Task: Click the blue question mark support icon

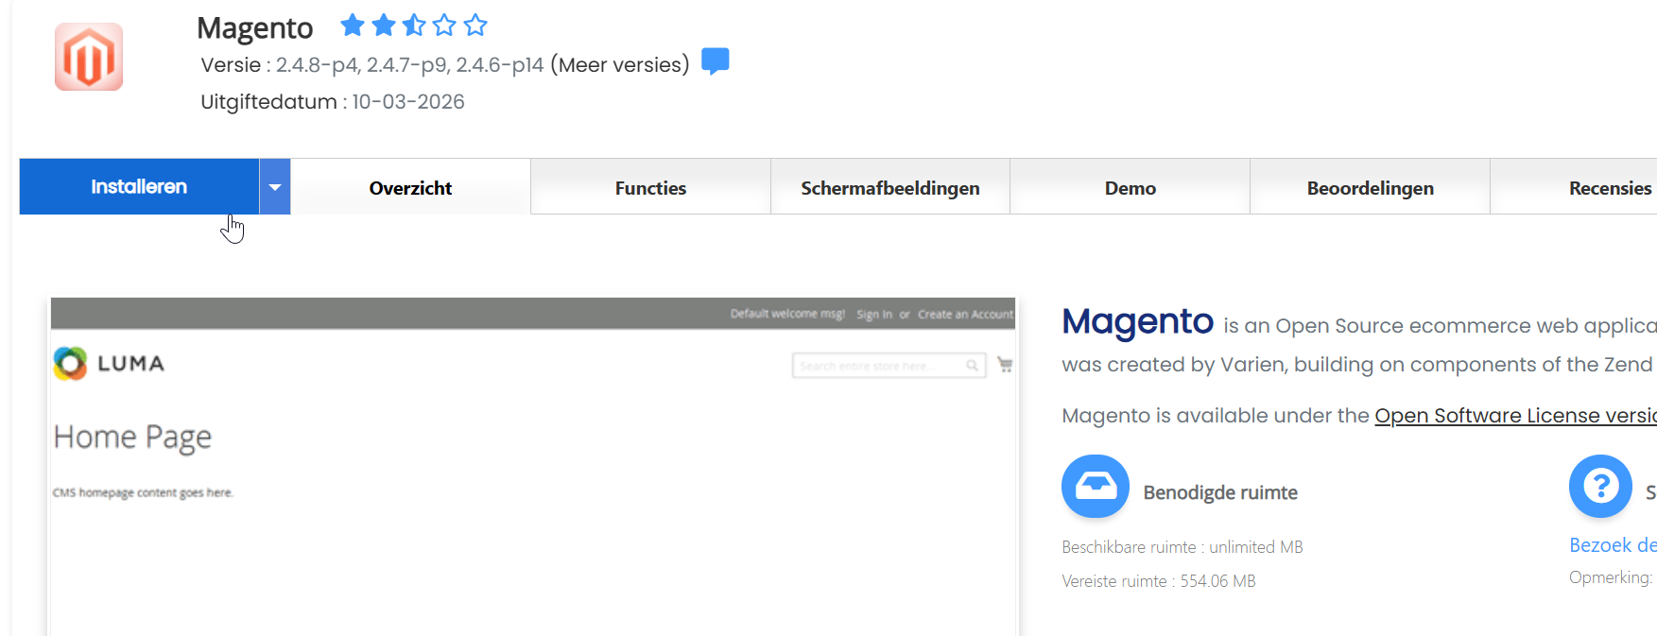Action: click(x=1600, y=487)
